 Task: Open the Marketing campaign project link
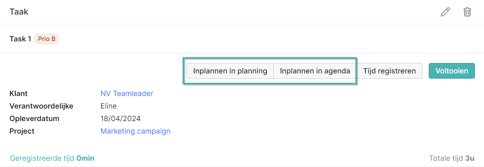coord(136,131)
